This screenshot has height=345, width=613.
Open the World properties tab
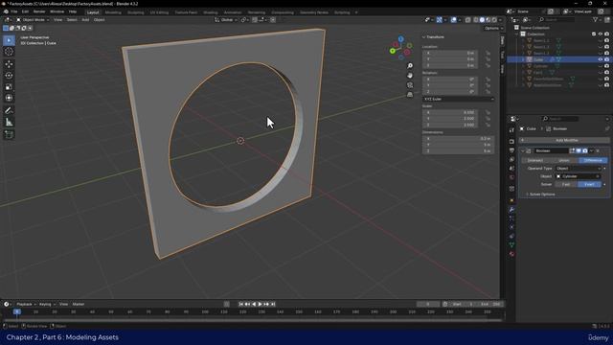(511, 177)
